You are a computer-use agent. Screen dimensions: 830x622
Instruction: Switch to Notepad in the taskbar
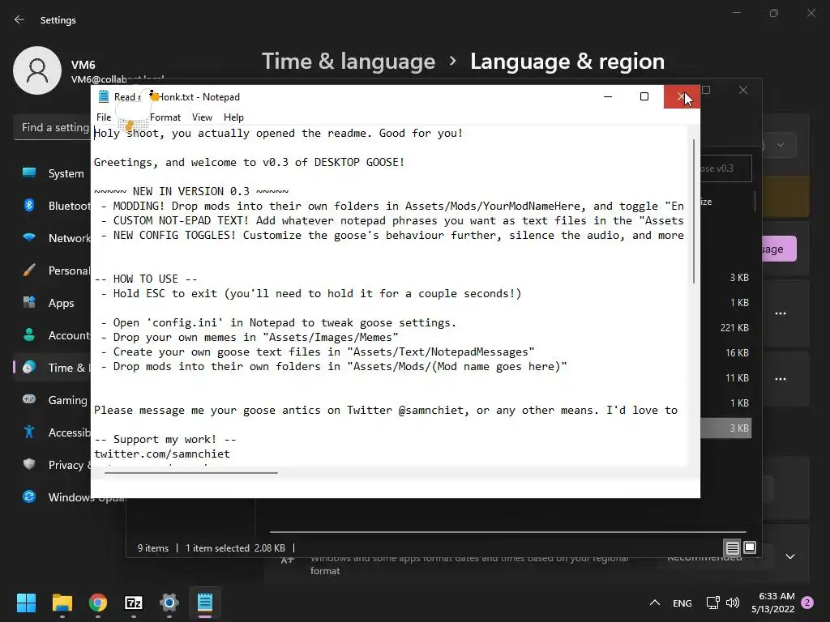[205, 603]
